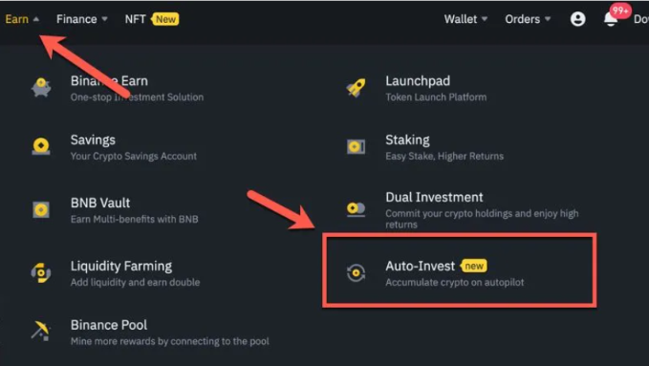Expand the Finance dropdown

(x=82, y=19)
